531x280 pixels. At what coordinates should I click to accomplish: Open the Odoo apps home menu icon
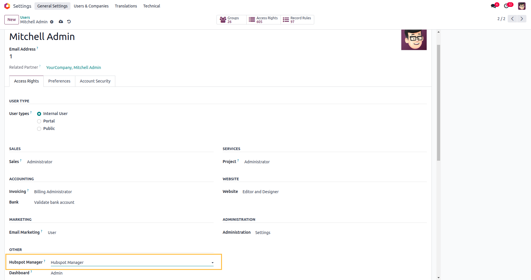[x=7, y=6]
